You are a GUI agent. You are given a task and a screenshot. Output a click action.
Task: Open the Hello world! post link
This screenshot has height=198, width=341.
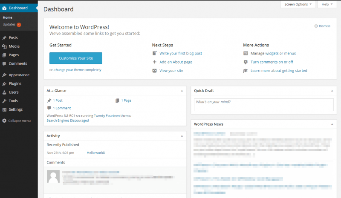(95, 153)
